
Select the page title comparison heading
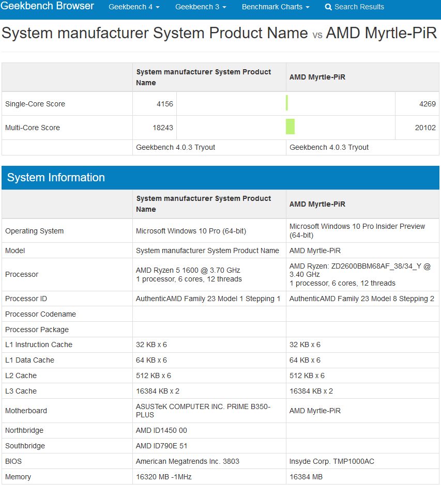click(219, 33)
